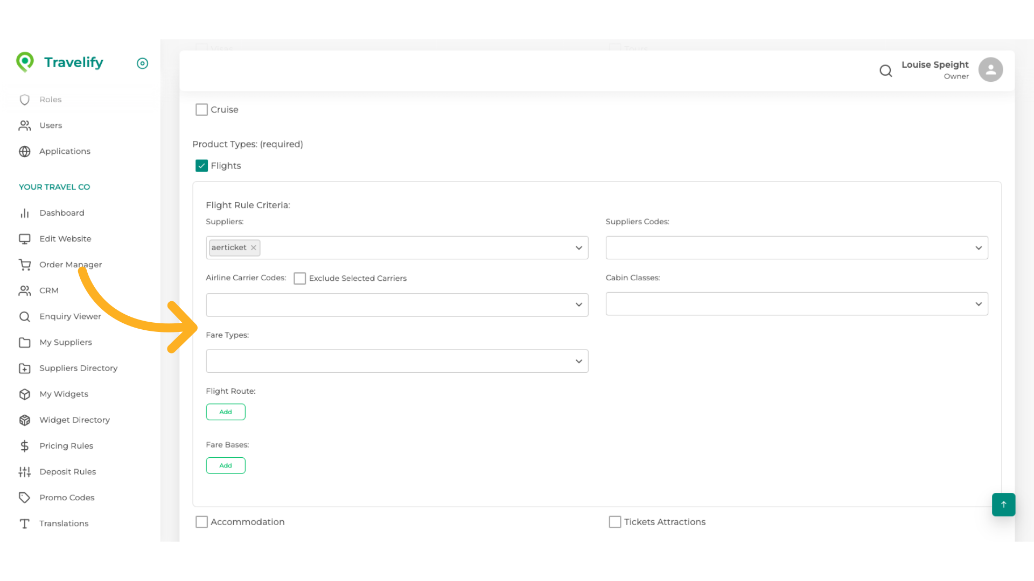Enable the Cruise checkbox
The image size is (1034, 581).
click(x=201, y=109)
